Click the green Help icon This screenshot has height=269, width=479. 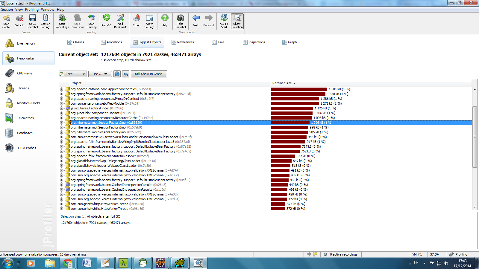tap(165, 21)
